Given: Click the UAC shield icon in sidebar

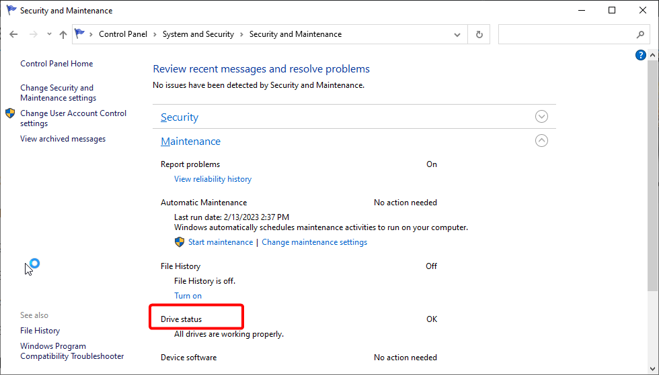Looking at the screenshot, I should click(10, 113).
